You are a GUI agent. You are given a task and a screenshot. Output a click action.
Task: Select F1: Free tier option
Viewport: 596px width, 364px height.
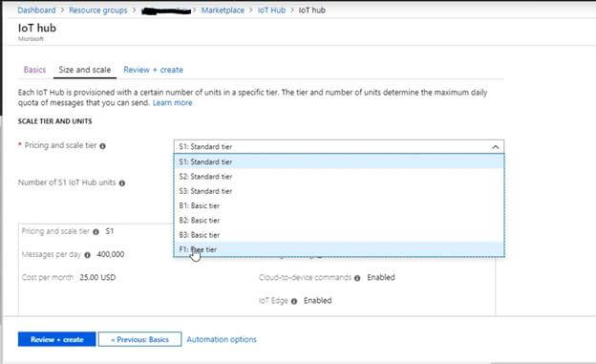click(x=339, y=249)
